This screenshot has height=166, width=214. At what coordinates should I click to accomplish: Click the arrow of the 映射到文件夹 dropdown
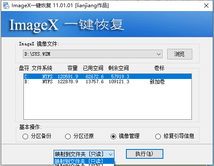click(x=111, y=154)
